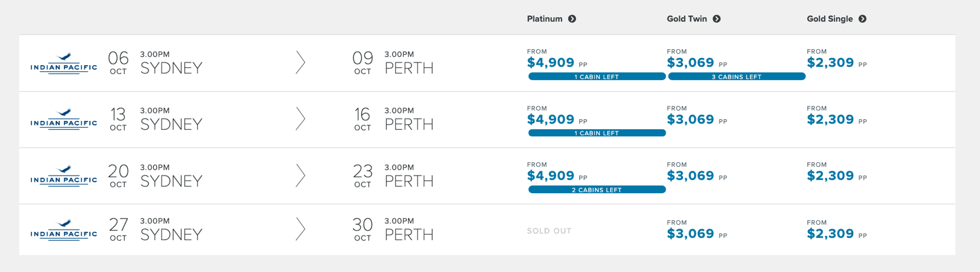Image resolution: width=980 pixels, height=272 pixels.
Task: Click the arrow icon next to Platinum
Action: [x=572, y=19]
